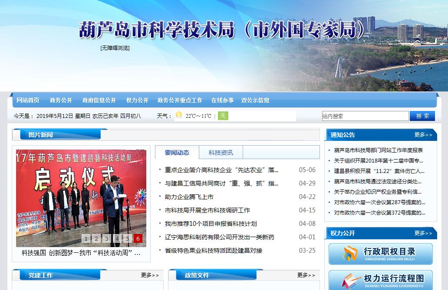The height and width of the screenshot is (290, 448).
Task: Click the 政策文件 section title
Action: click(197, 275)
